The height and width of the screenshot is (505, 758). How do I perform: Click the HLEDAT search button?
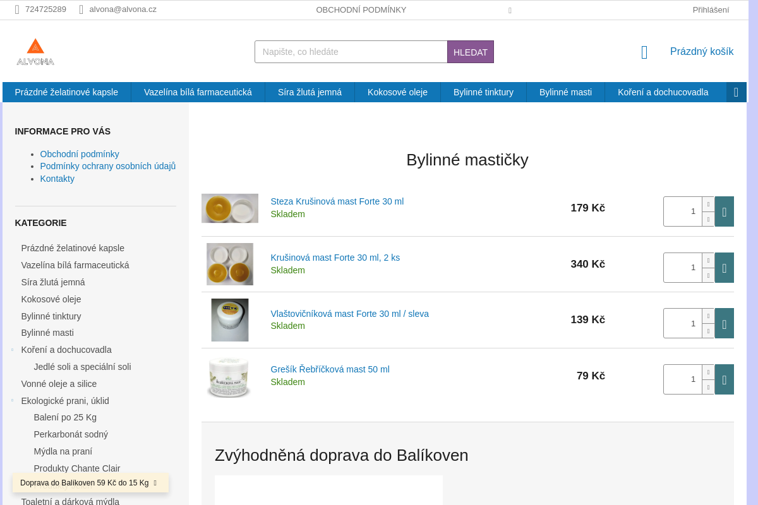pos(471,52)
